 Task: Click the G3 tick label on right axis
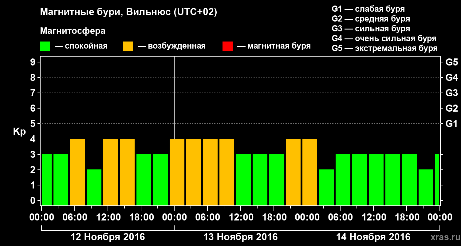(x=452, y=93)
